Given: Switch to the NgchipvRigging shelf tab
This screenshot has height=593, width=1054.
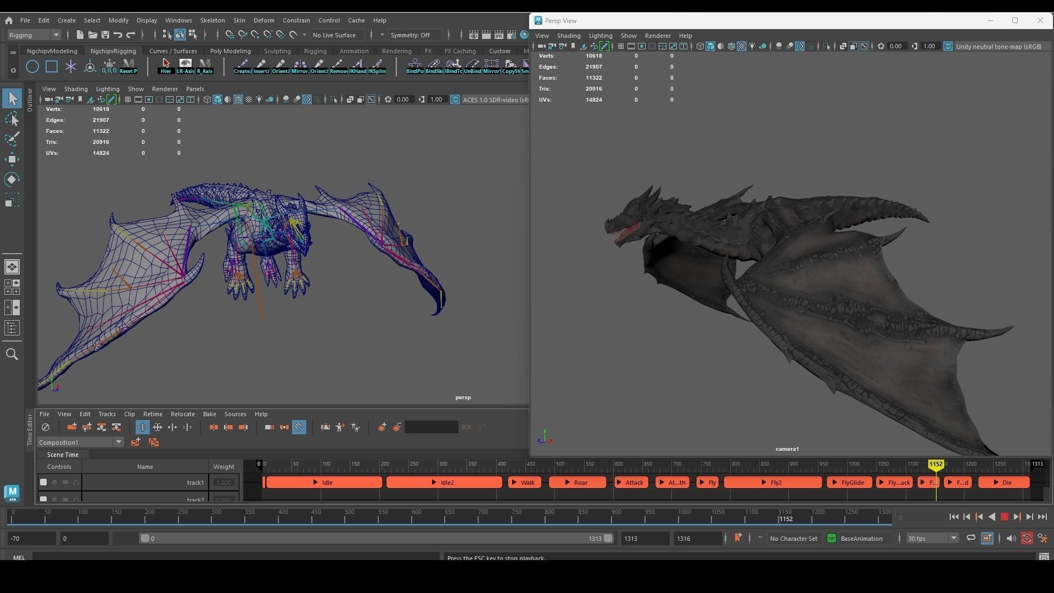Looking at the screenshot, I should click(113, 51).
